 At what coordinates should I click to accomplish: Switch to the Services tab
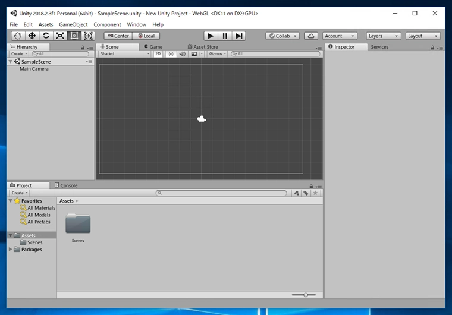click(x=379, y=47)
